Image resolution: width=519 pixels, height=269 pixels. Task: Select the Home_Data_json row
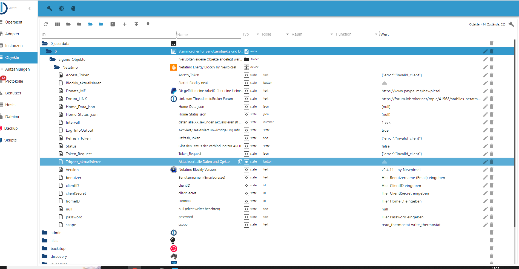pos(277,107)
